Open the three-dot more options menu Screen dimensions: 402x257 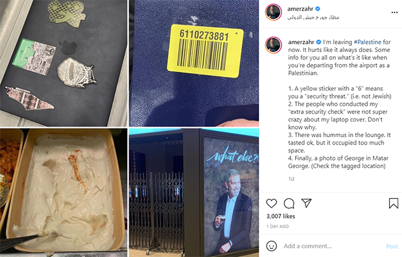pyautogui.click(x=395, y=12)
